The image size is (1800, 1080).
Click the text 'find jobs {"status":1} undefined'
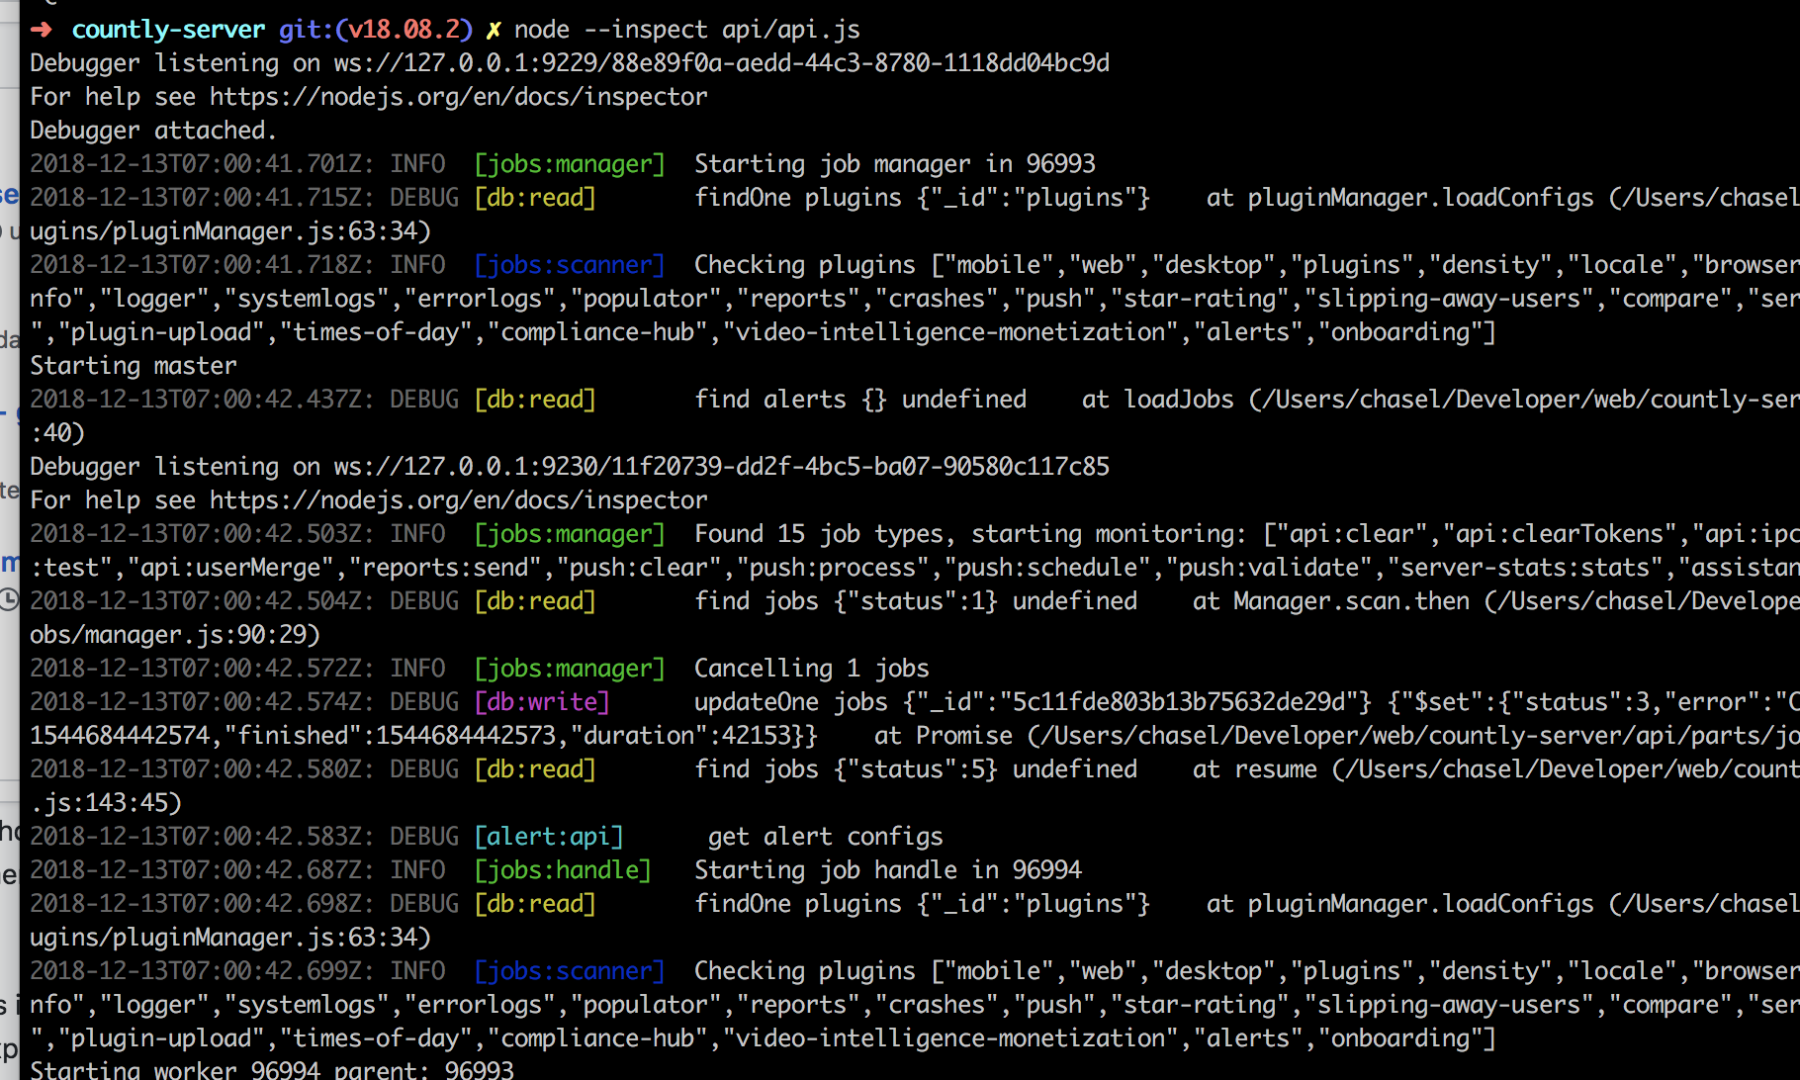pyautogui.click(x=916, y=601)
